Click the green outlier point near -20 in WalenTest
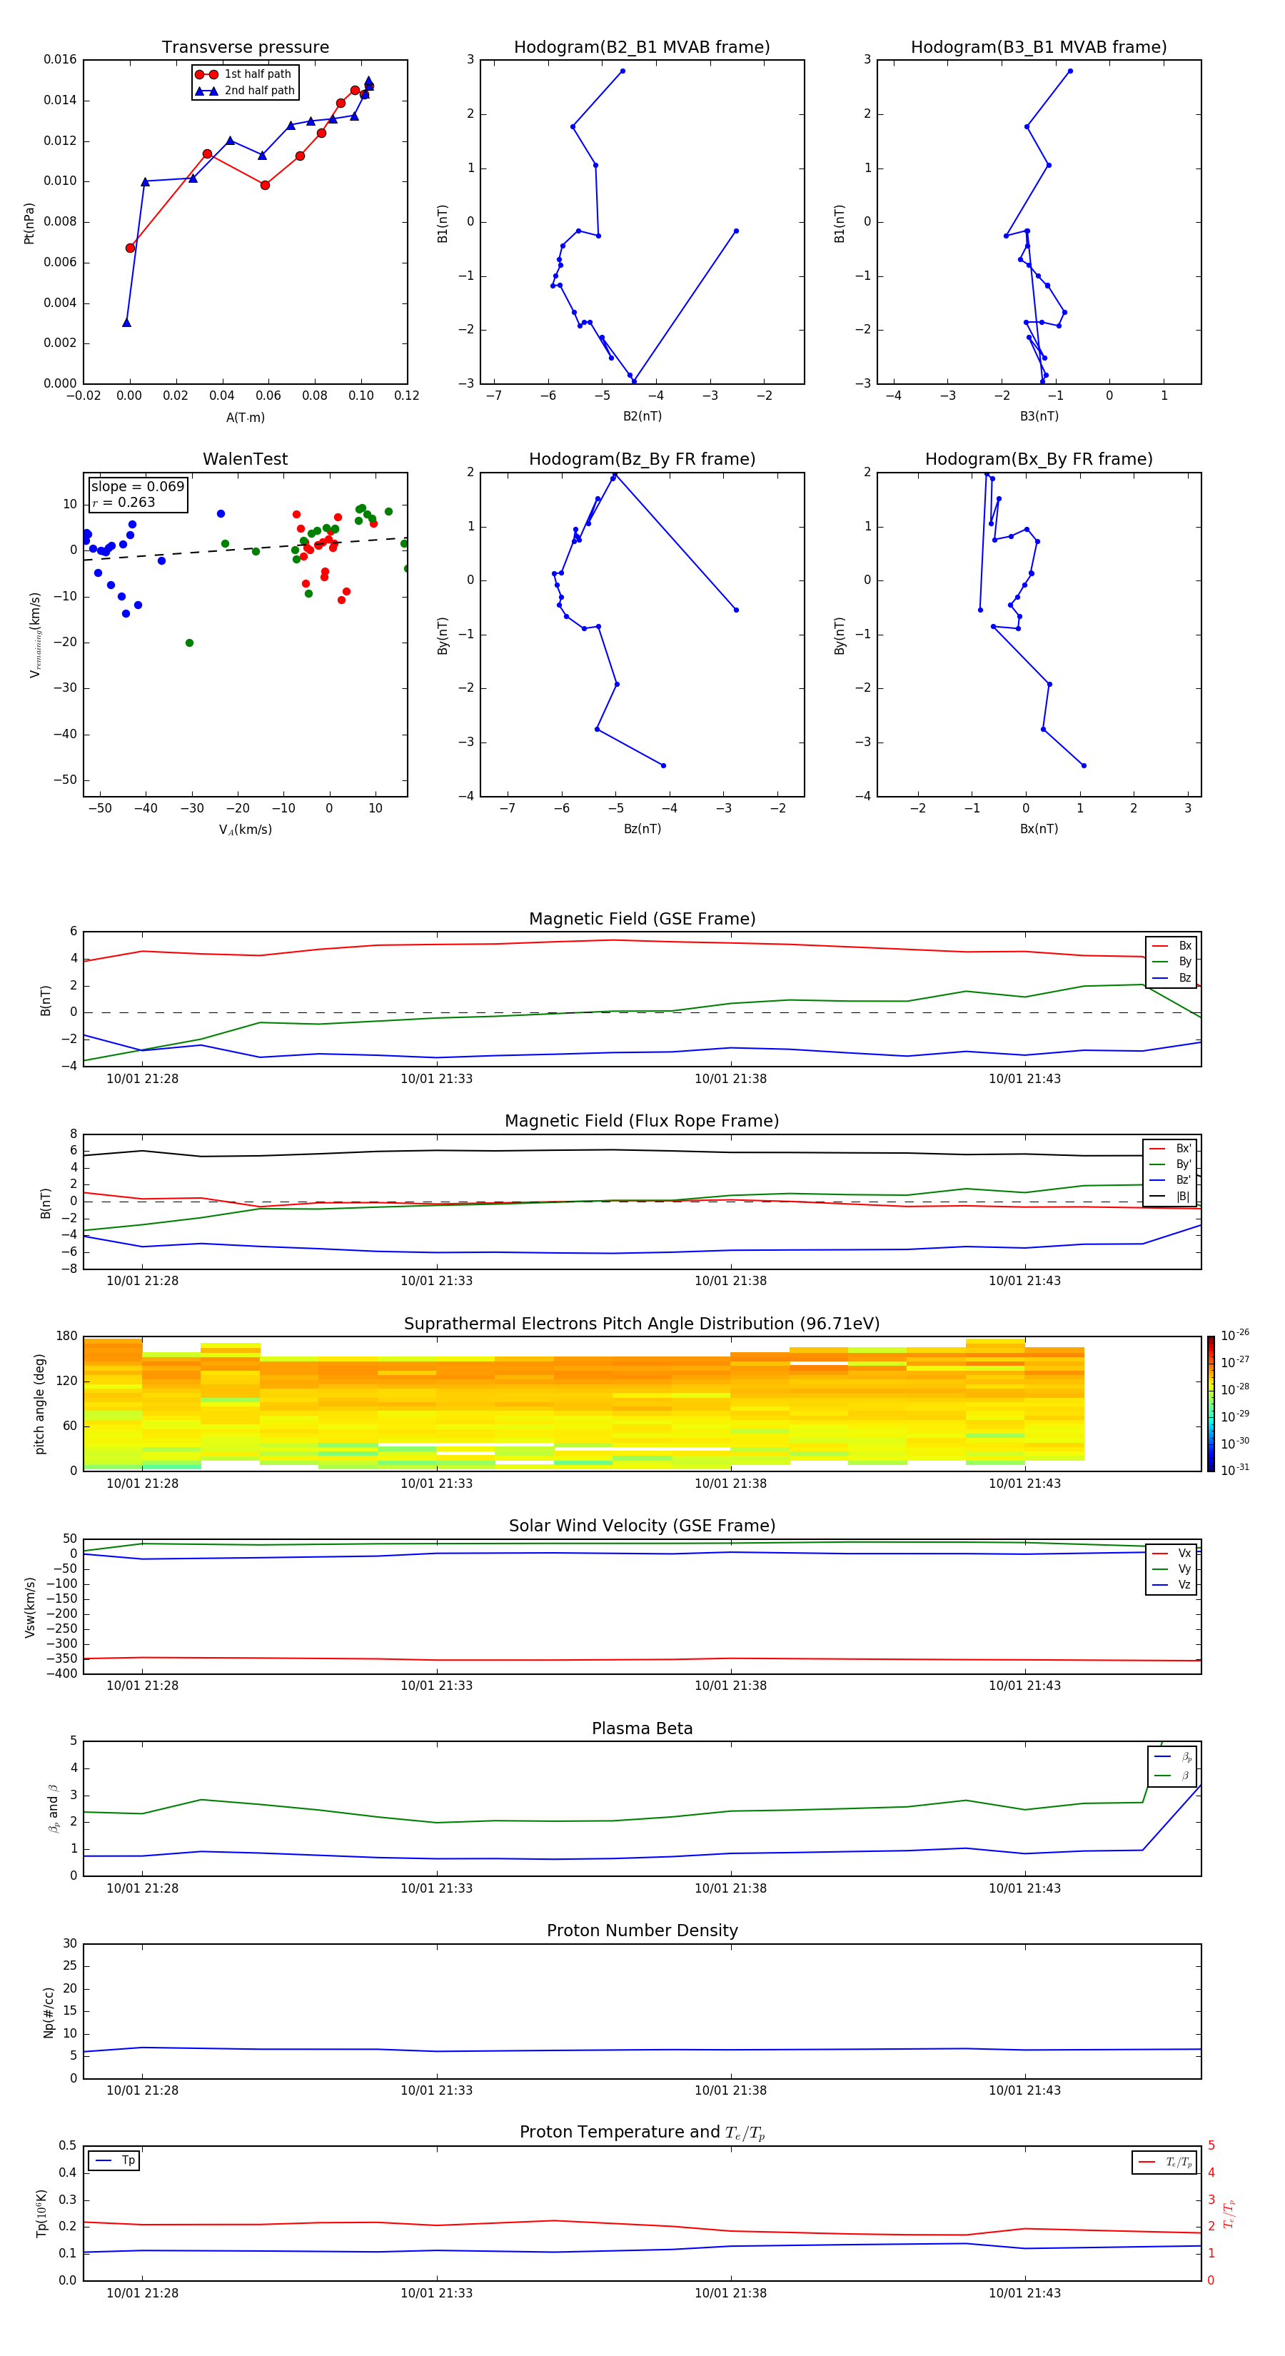1285x2356 pixels. [189, 643]
